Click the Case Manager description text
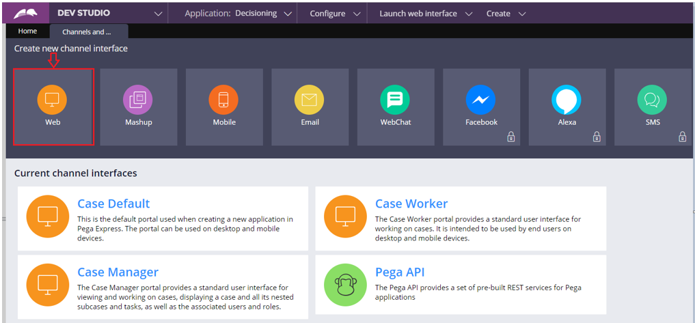 185,297
